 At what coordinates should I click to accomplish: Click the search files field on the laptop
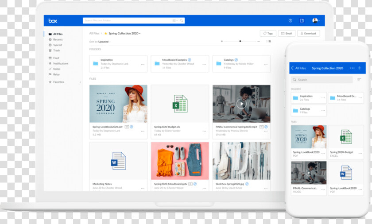(x=134, y=21)
